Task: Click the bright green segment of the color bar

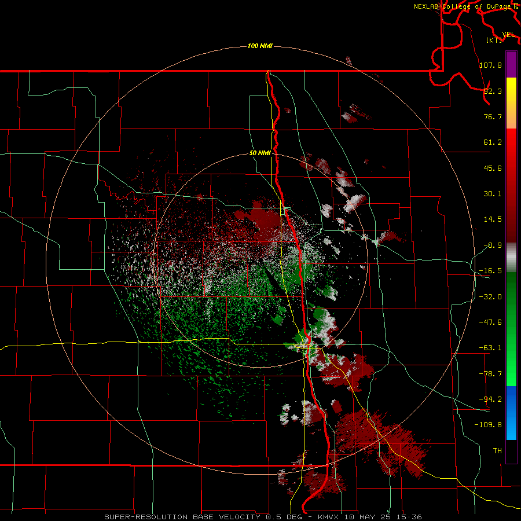Action: click(x=511, y=329)
